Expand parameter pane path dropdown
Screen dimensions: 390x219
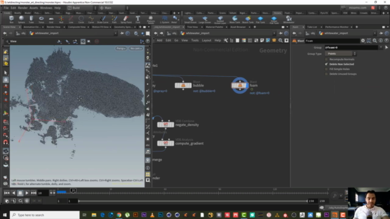[x=375, y=33]
